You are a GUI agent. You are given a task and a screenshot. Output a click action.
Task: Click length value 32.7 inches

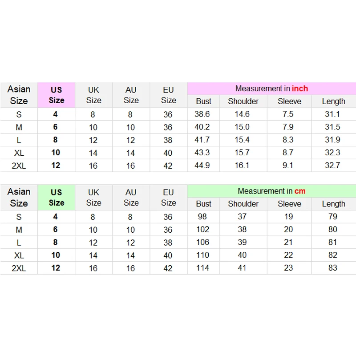[x=332, y=165]
